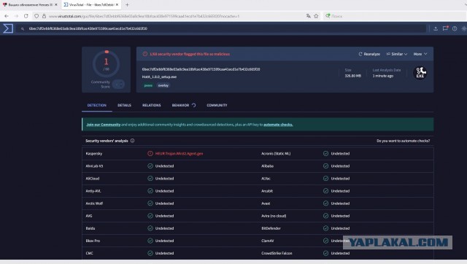Viewport: 467px width, 264px height.
Task: Click Do you want to automate checks
Action: (x=404, y=141)
